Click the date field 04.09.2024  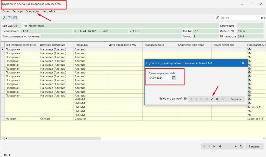coord(160,78)
